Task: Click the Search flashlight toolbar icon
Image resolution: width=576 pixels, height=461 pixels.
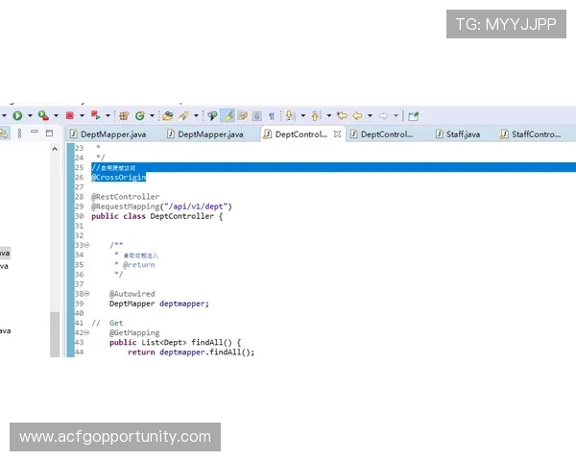Action: pos(182,115)
